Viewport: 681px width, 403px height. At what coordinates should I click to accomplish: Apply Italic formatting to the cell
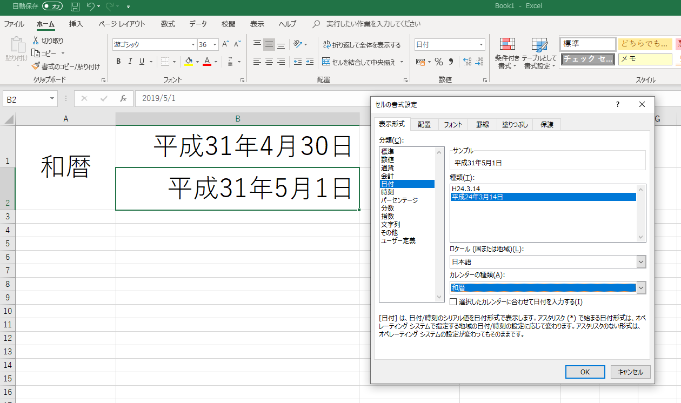[130, 62]
